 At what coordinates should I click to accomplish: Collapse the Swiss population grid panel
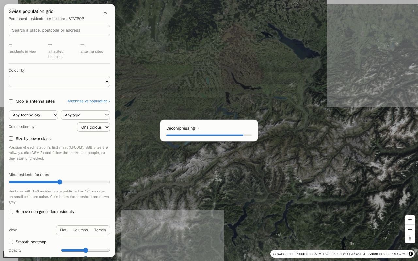105,13
